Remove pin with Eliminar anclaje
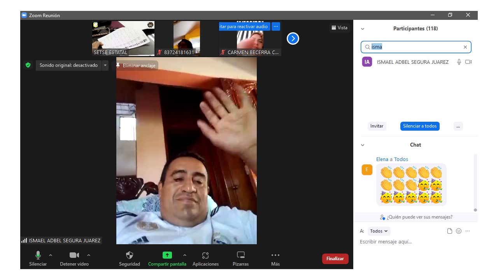 (135, 65)
